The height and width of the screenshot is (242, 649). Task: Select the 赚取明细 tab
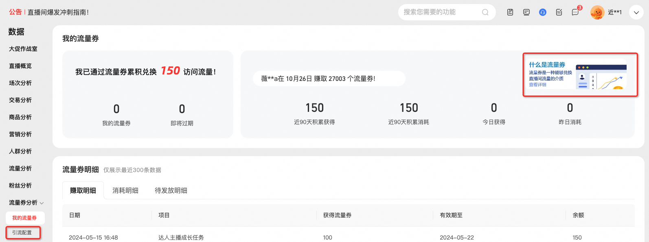83,190
